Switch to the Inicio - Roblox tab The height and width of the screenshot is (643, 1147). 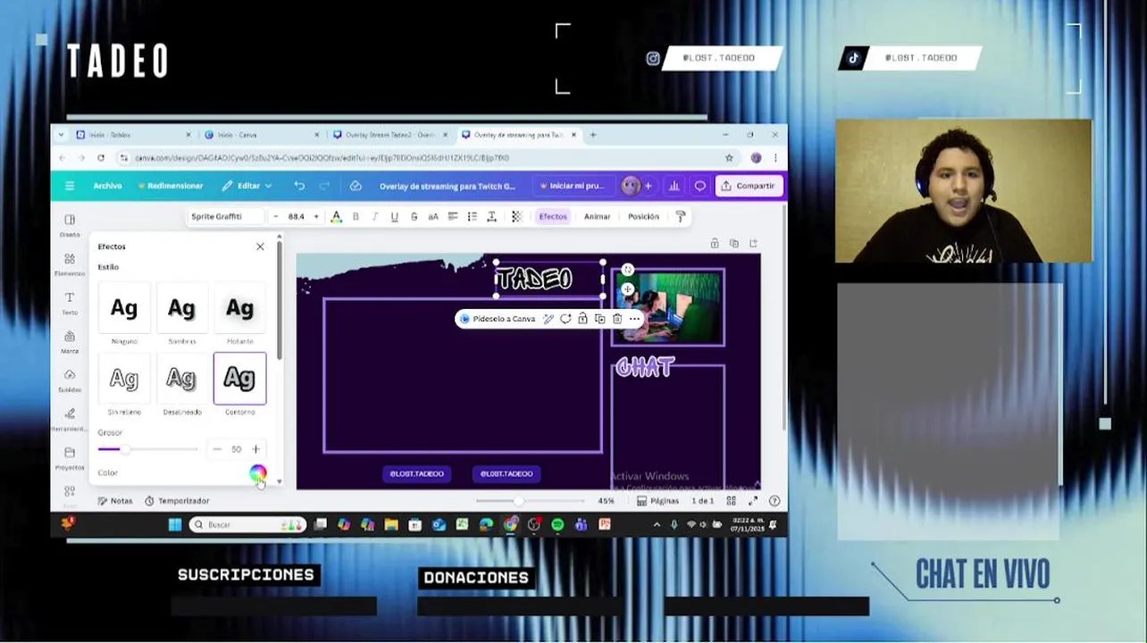tap(133, 135)
